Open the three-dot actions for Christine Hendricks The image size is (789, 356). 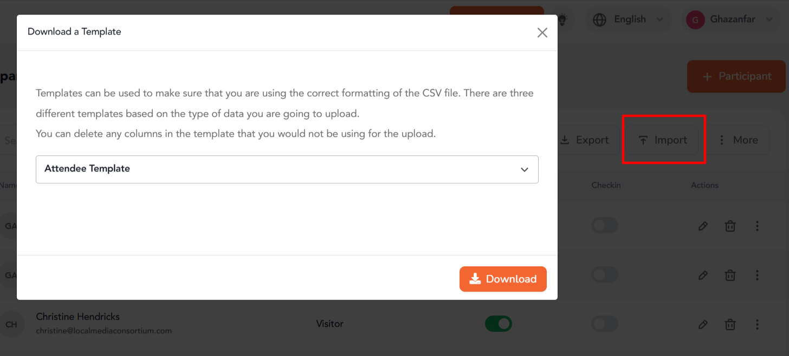click(x=757, y=324)
